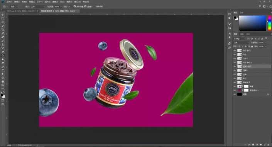Viewport: 272px width, 147px height.
Task: Select the Hand tool
Action: (x=3, y=81)
